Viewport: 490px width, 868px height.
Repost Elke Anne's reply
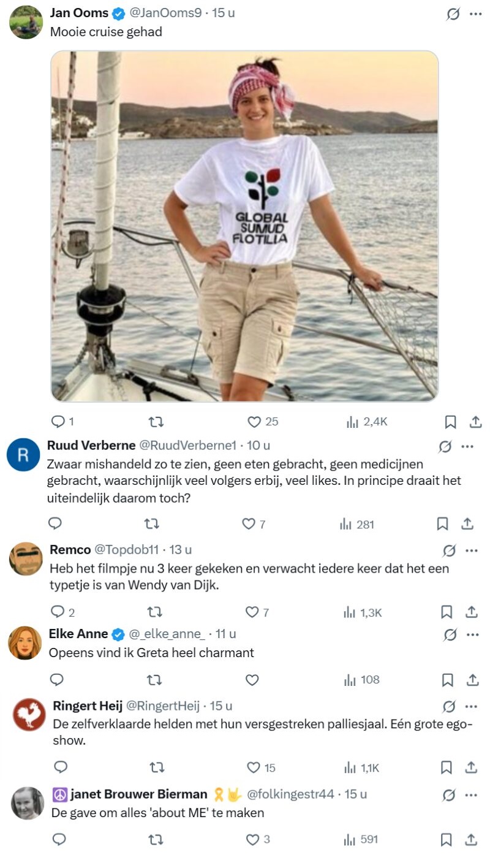pyautogui.click(x=156, y=680)
